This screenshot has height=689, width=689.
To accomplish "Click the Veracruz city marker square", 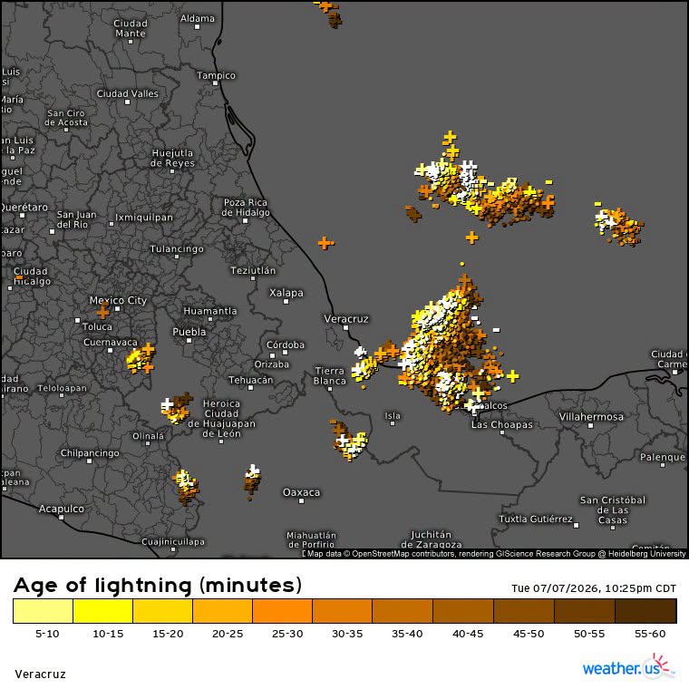I will [x=345, y=328].
